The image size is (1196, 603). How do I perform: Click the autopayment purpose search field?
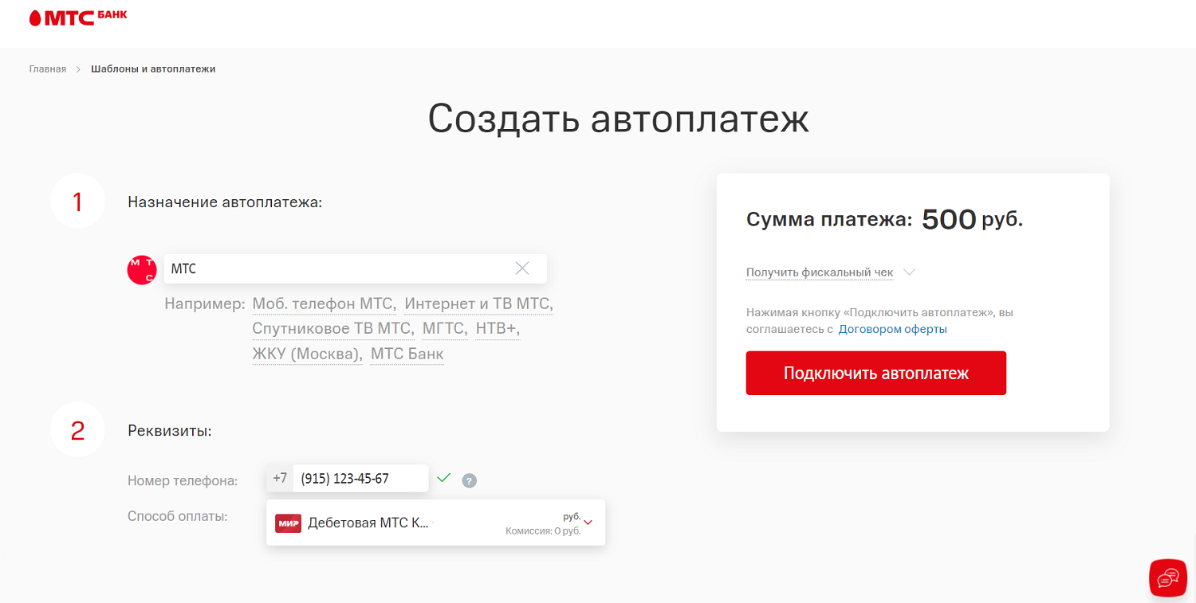(356, 268)
